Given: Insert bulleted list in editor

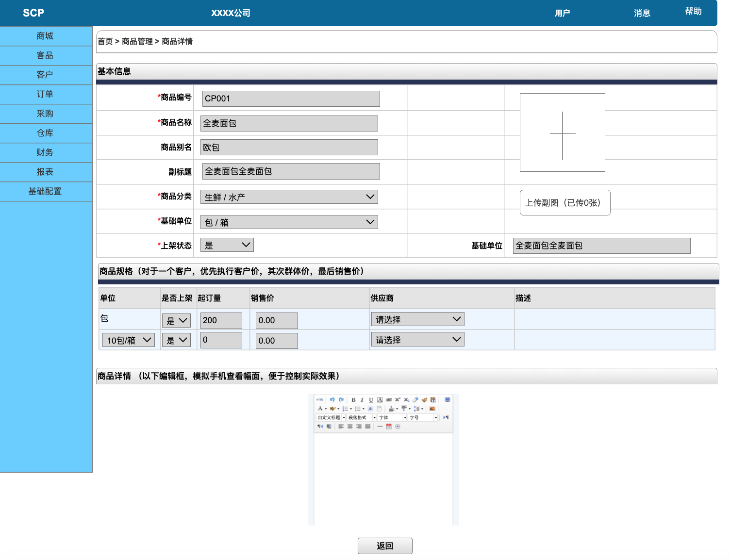Looking at the screenshot, I should tap(358, 409).
